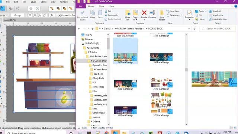
Task: Open Affinity Designer File menu
Action: point(8,2)
